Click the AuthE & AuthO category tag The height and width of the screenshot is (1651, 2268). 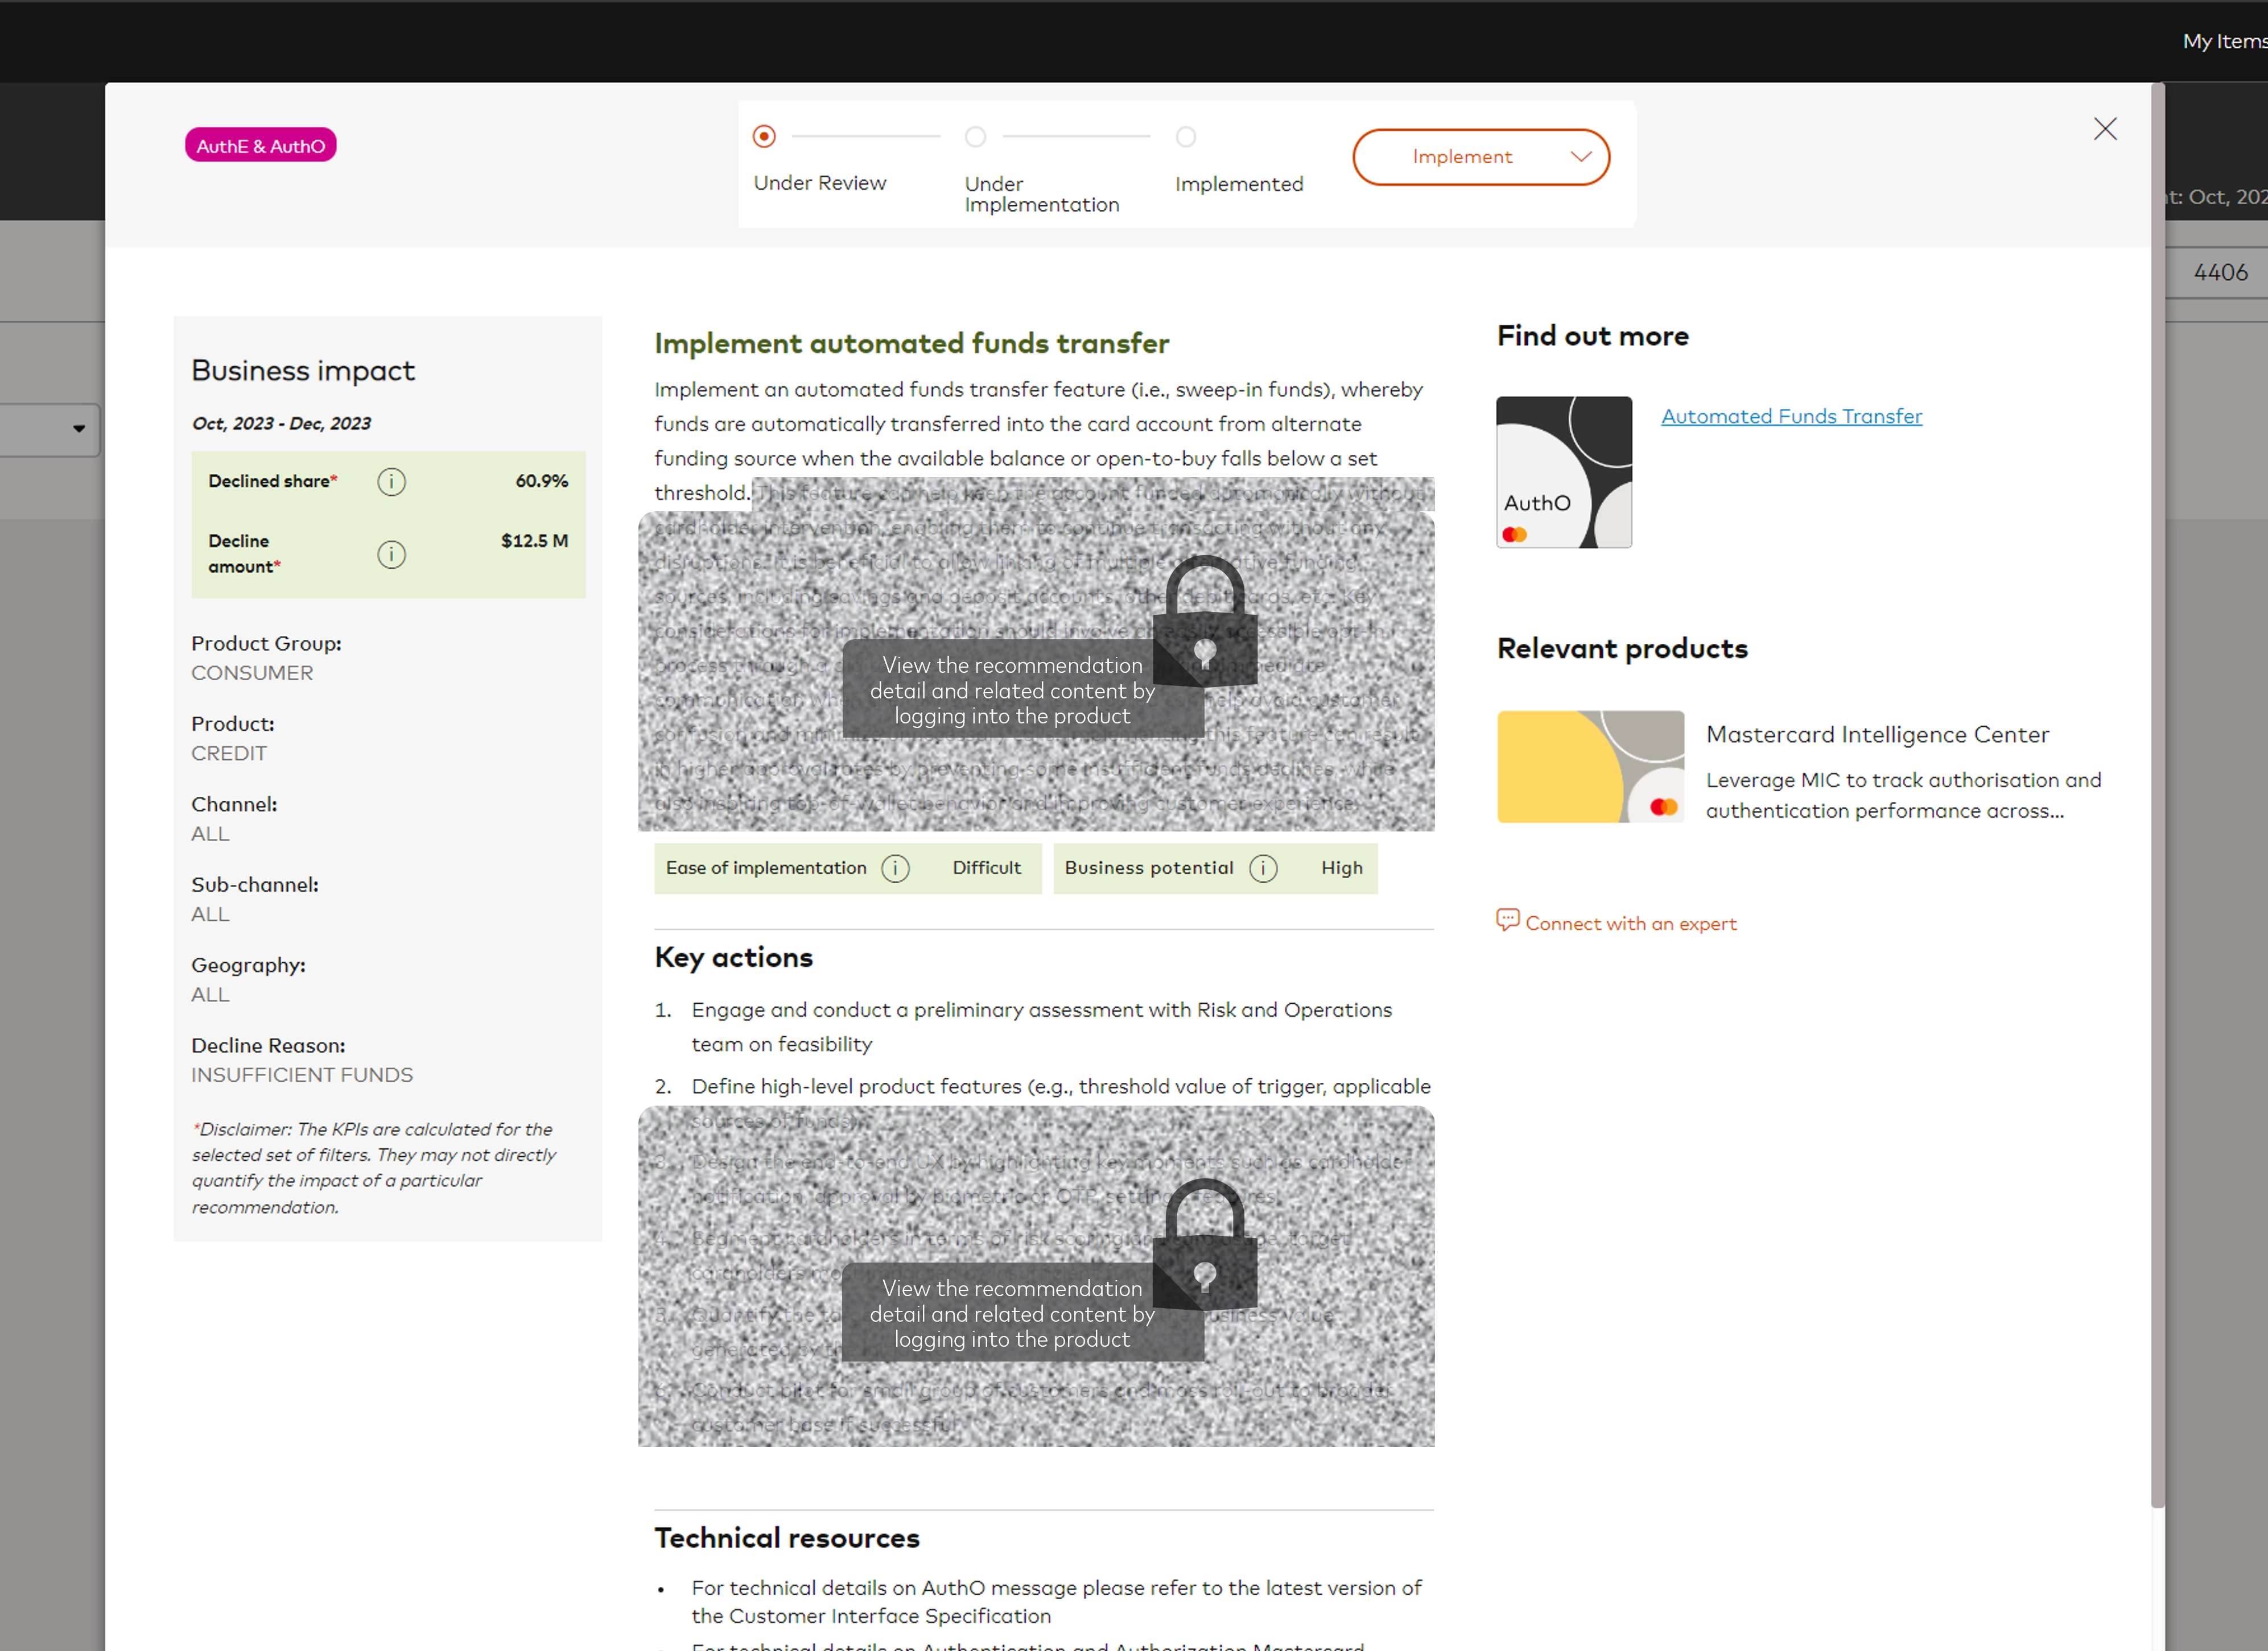click(x=260, y=146)
